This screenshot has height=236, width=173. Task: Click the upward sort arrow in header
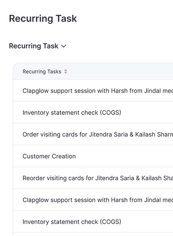coord(65,70)
